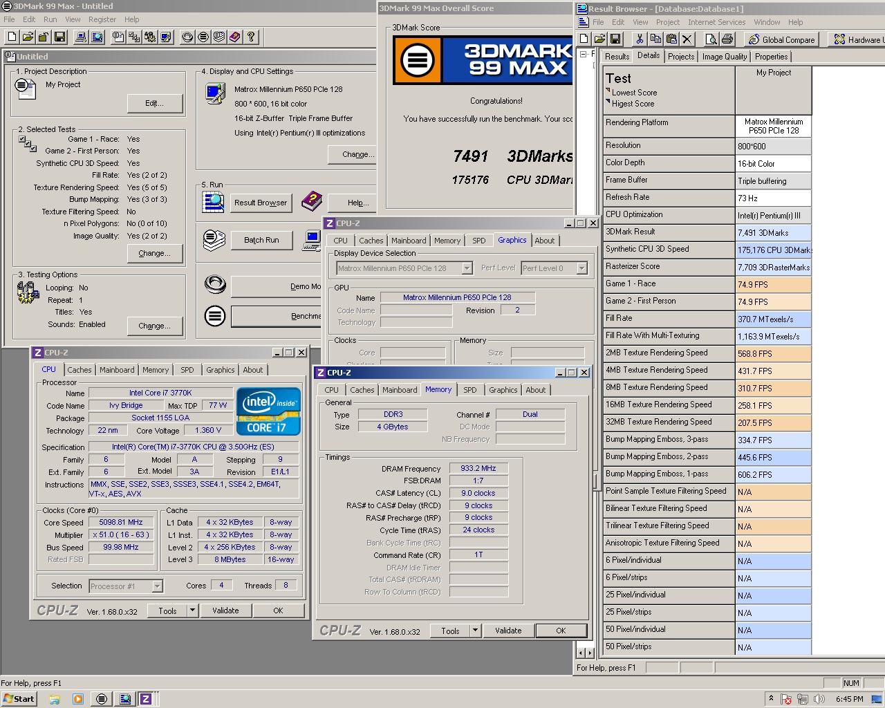The width and height of the screenshot is (885, 708).
Task: Open the Run menu in 3DMark 99 Max
Action: point(50,19)
